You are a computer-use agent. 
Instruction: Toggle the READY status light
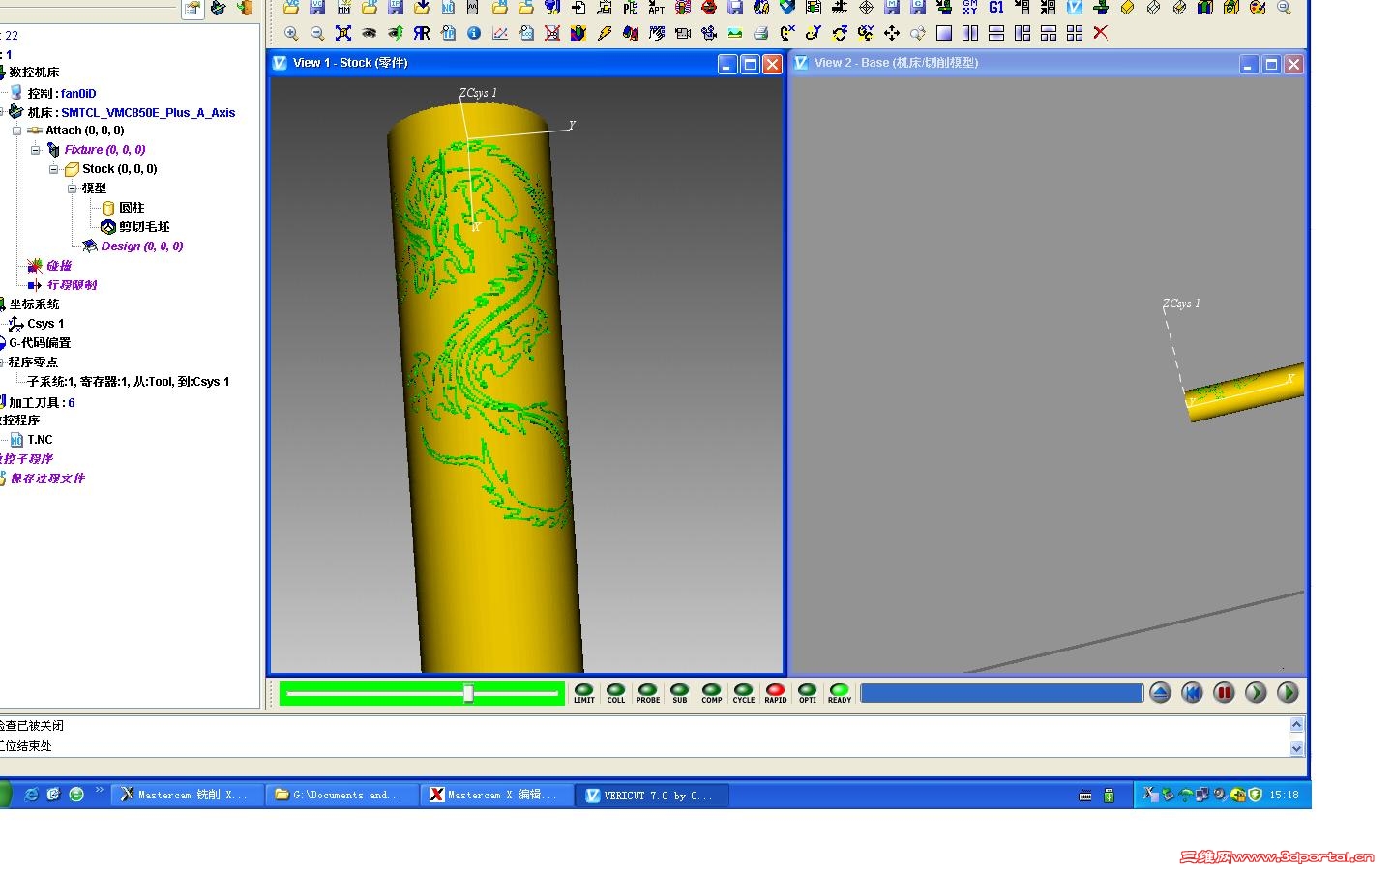[x=840, y=693]
